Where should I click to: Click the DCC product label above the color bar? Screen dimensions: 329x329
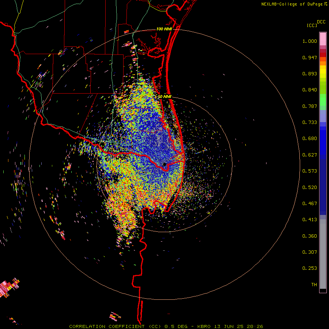(321, 22)
